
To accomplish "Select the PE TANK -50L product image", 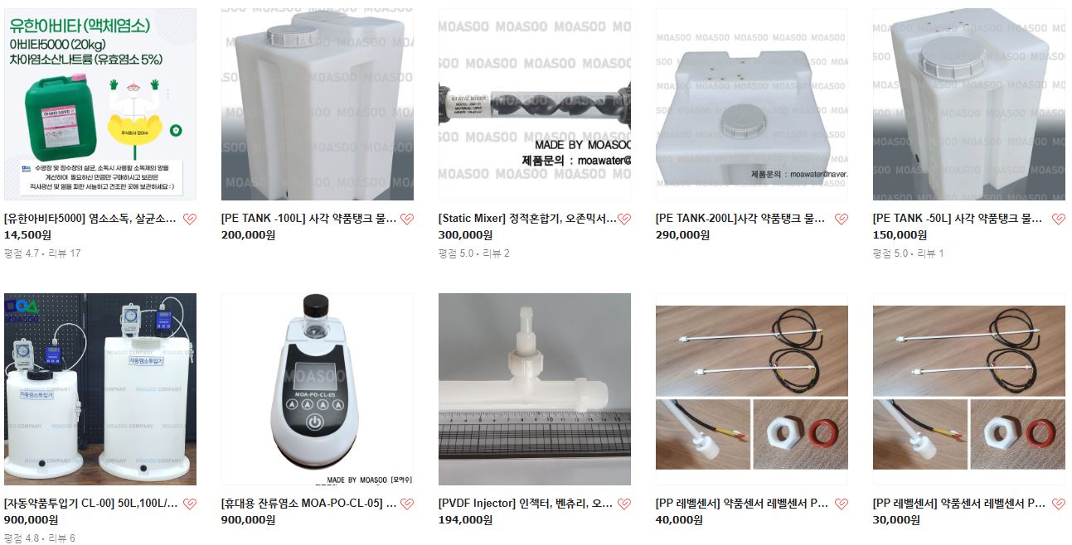I will [x=969, y=104].
